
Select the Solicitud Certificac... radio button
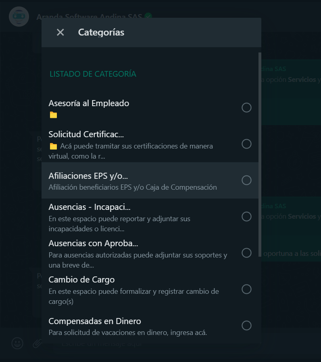pos(246,144)
